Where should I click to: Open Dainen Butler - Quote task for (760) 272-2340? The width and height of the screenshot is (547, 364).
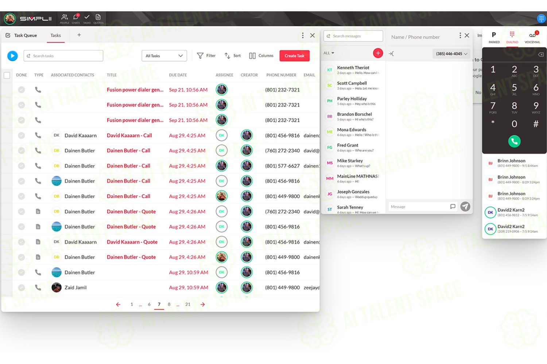point(131,211)
